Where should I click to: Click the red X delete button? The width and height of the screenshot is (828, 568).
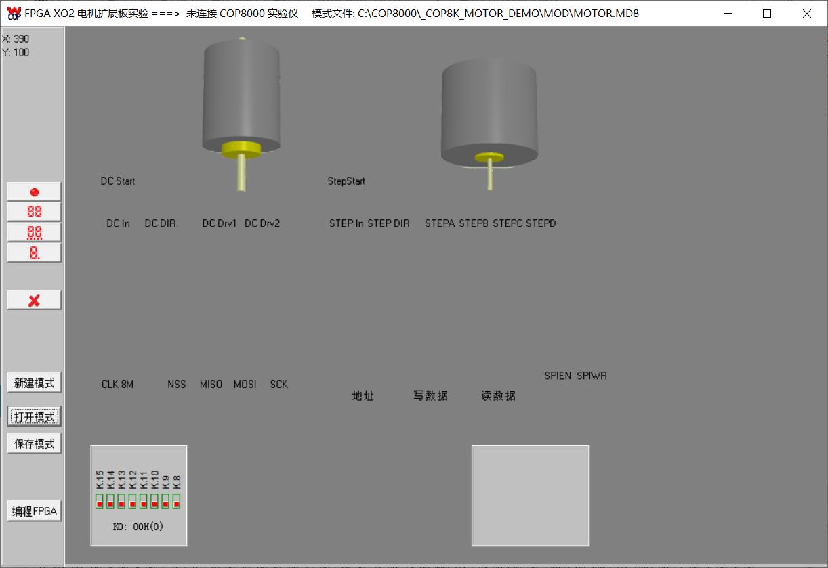(34, 301)
